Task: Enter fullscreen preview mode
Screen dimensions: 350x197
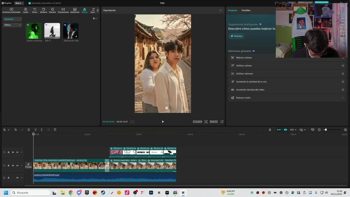Action: tap(222, 122)
